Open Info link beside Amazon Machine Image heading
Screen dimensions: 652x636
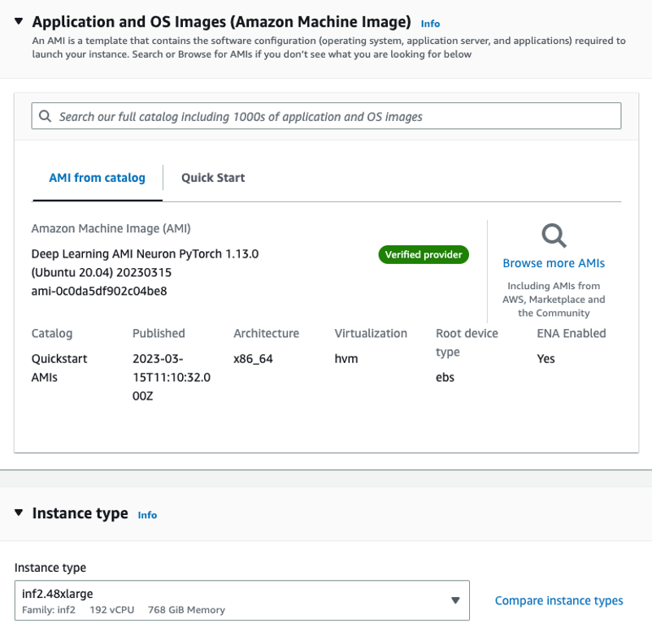point(430,24)
